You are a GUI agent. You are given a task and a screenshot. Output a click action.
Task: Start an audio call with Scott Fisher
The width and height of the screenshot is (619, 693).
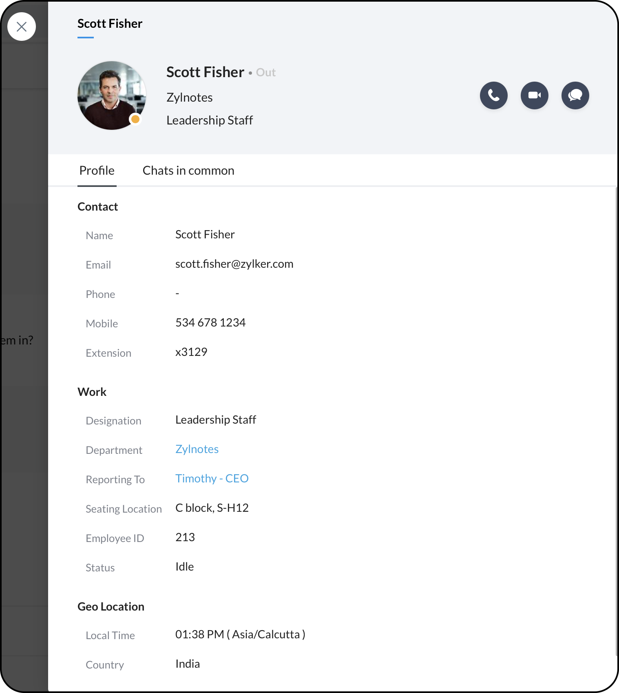pos(493,96)
